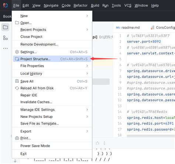Switch to the readme.md tab
175x164 pixels.
click(128, 27)
